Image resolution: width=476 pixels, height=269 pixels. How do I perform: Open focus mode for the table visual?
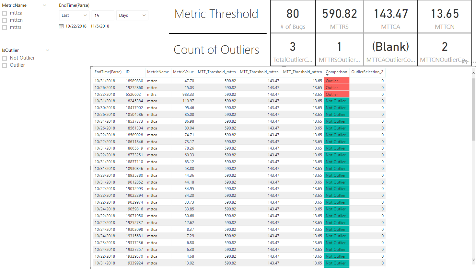point(464,62)
